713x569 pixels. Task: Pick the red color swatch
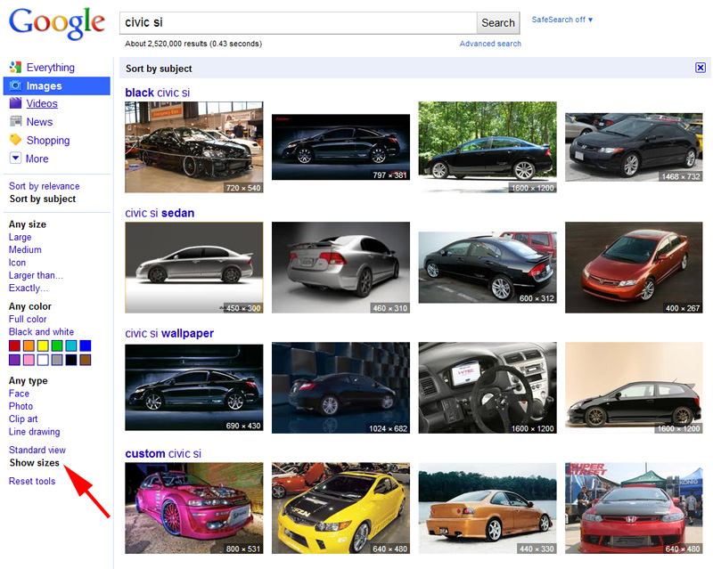coord(14,345)
